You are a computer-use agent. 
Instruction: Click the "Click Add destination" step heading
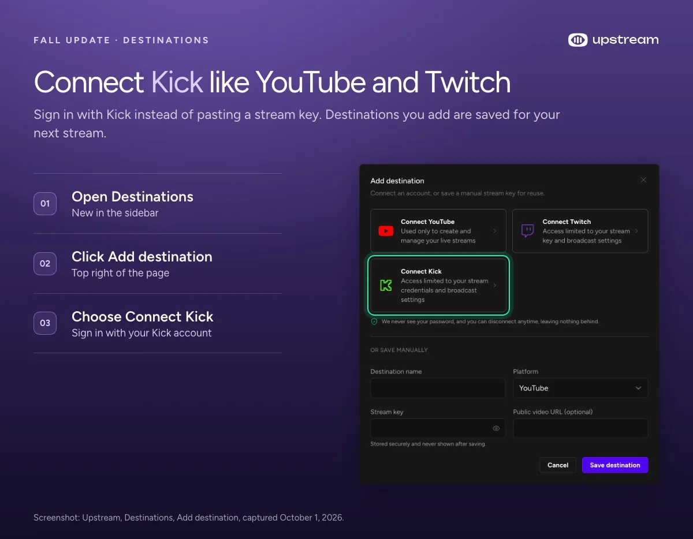coord(142,257)
